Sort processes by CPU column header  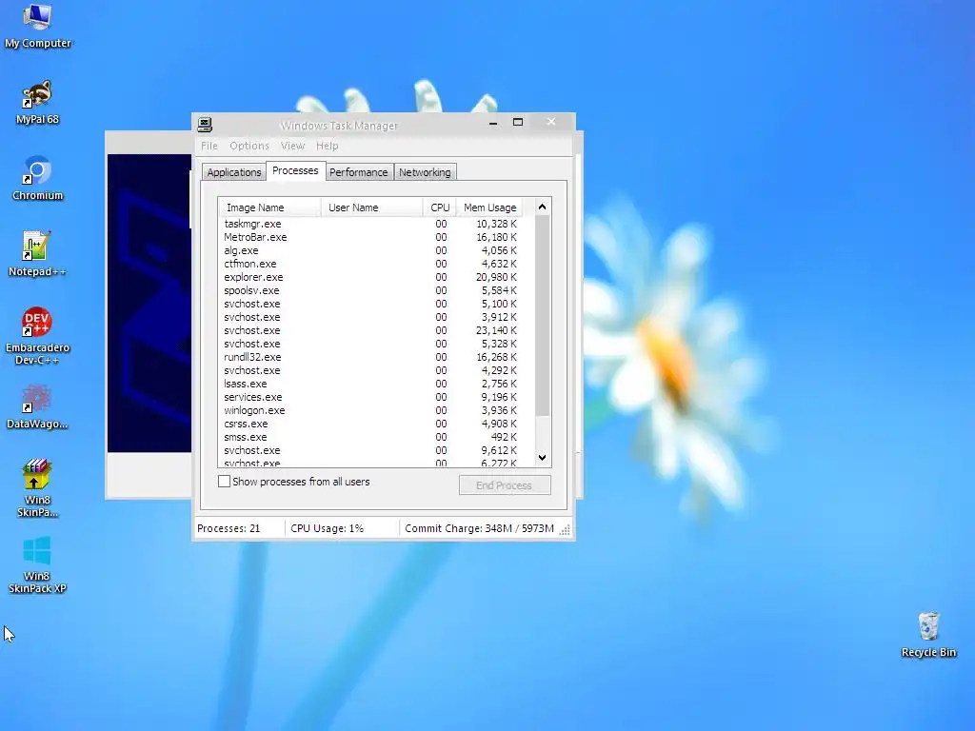point(440,207)
